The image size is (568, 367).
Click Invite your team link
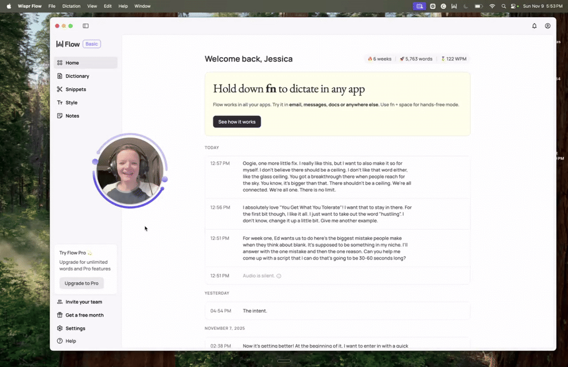(x=84, y=302)
